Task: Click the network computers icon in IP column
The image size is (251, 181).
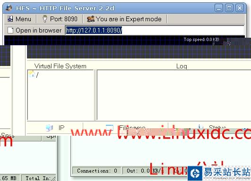Action: [49, 128]
